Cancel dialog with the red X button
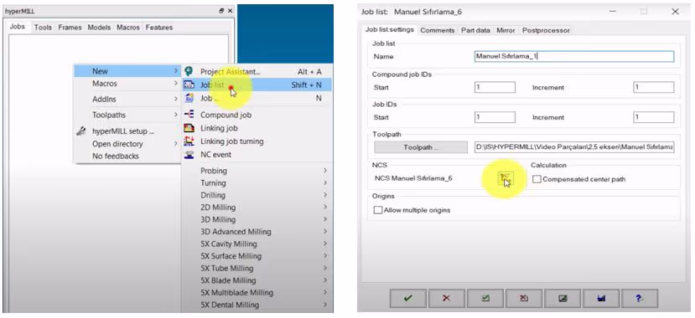Screen dimensions: 695x318 coord(447,298)
